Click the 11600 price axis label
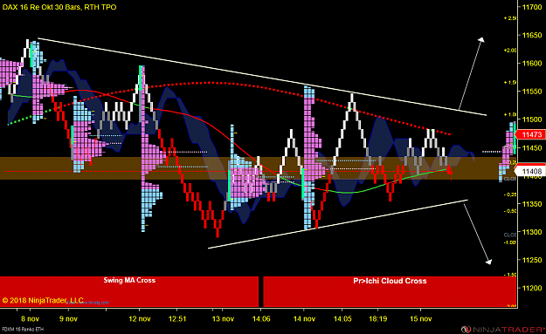Image resolution: width=546 pixels, height=334 pixels. coord(532,64)
